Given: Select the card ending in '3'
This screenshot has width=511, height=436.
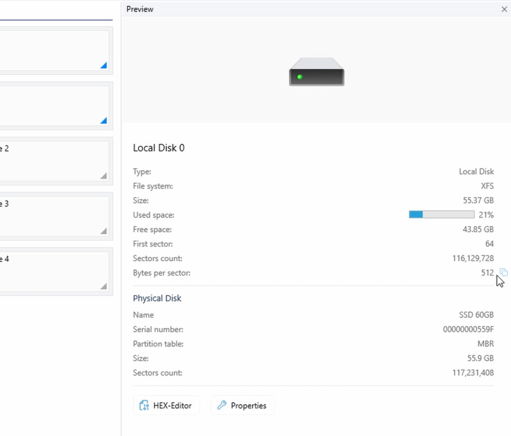Looking at the screenshot, I should pos(54,216).
